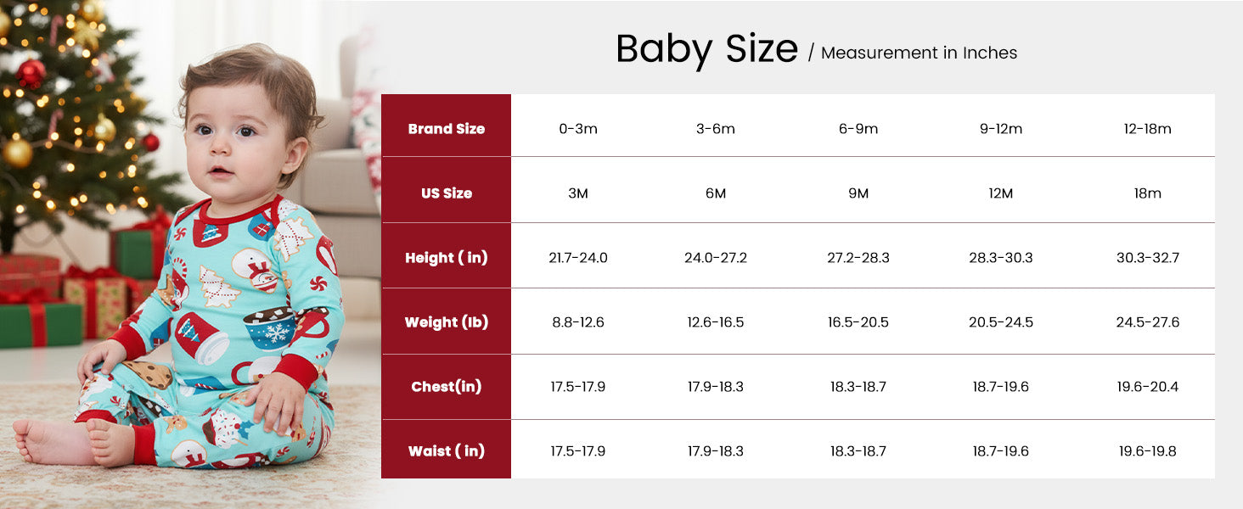Screen dimensions: 1243x509
Task: Select the 20.5-24.5 weight cell
Action: coord(1001,322)
